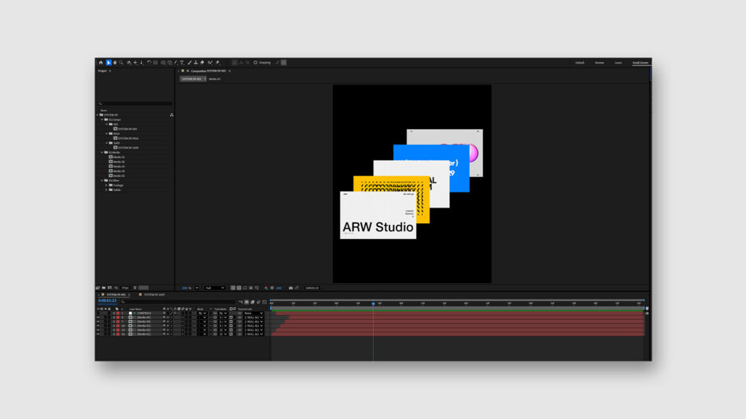Select the Brush tool
Screen dimensions: 746x419
pos(190,63)
